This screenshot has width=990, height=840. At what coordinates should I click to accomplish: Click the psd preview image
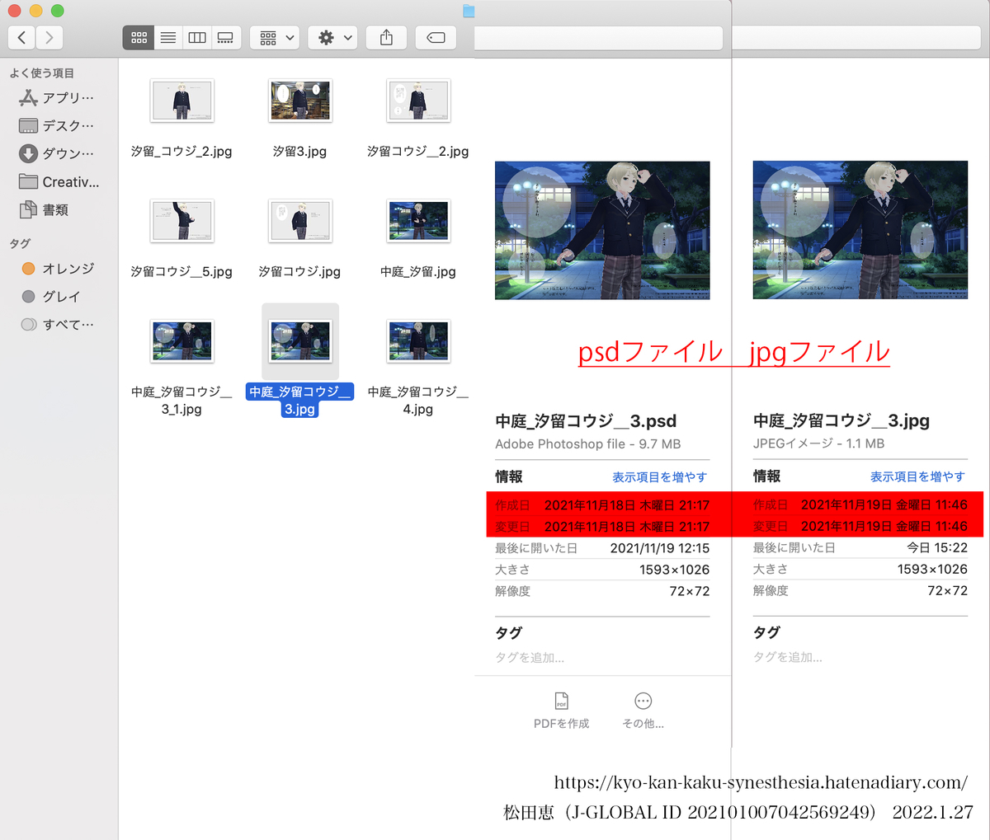602,230
